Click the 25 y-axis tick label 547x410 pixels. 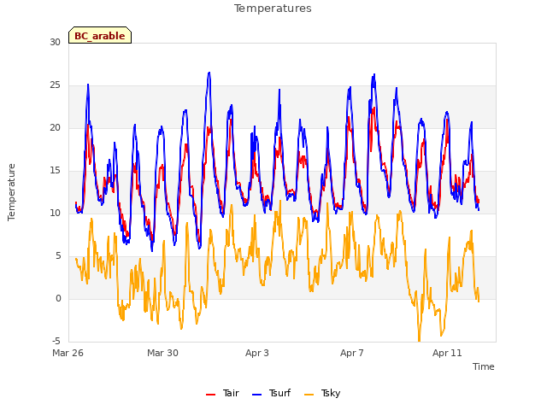click(55, 85)
